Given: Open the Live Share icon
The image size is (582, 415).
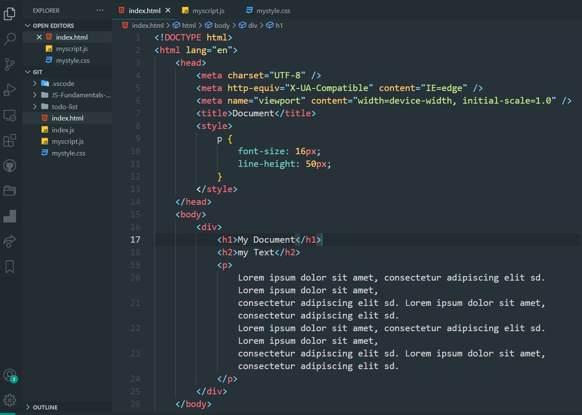Looking at the screenshot, I should [10, 241].
